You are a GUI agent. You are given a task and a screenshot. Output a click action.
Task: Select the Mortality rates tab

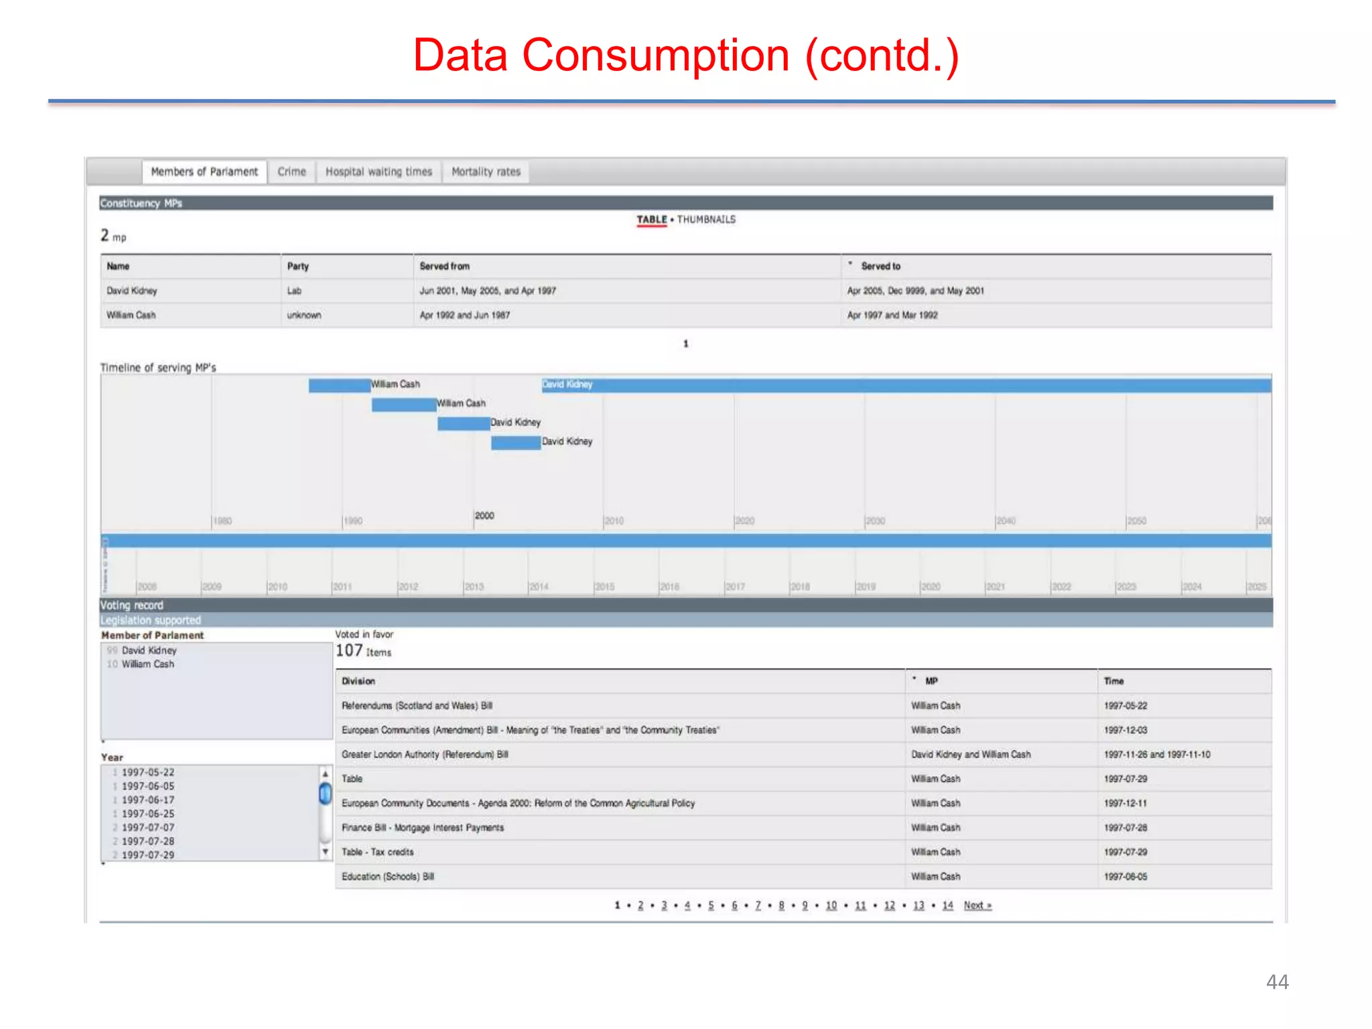click(x=486, y=171)
